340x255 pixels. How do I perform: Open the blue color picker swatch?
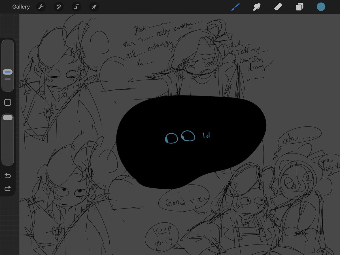[321, 7]
